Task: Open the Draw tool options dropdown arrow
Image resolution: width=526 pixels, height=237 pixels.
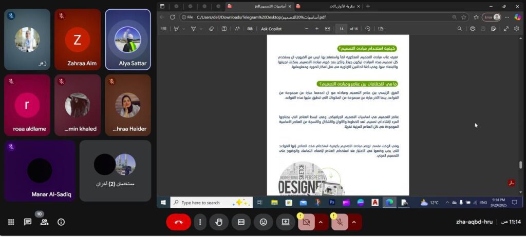Action: pos(201,29)
